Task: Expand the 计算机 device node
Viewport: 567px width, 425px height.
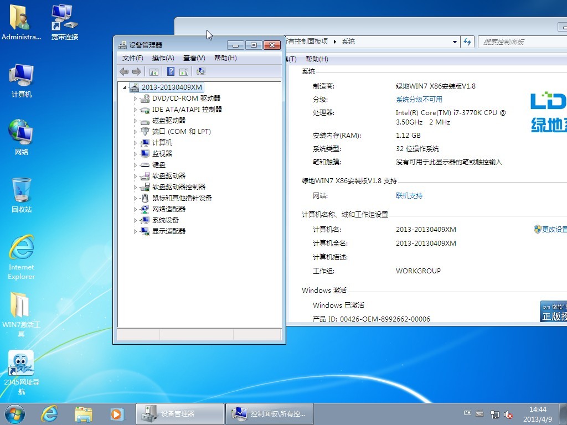Action: tap(135, 143)
